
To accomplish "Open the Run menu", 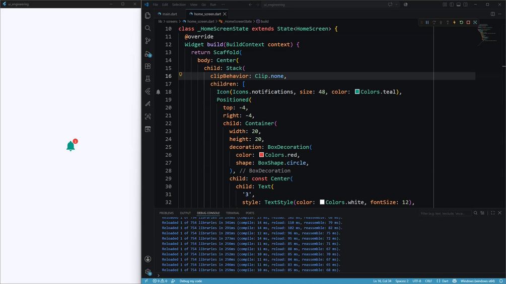I will (213, 5).
